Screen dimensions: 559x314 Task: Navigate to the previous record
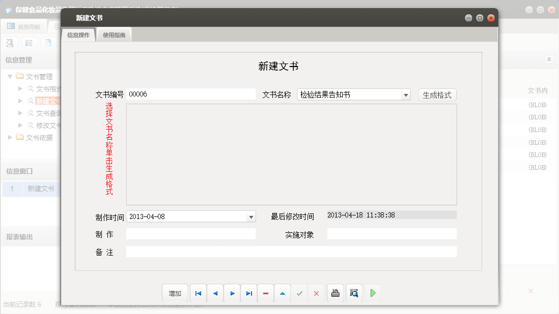(x=215, y=293)
